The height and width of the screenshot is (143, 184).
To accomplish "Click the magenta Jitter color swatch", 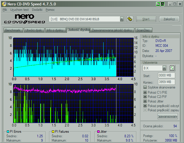I will click(x=98, y=132).
